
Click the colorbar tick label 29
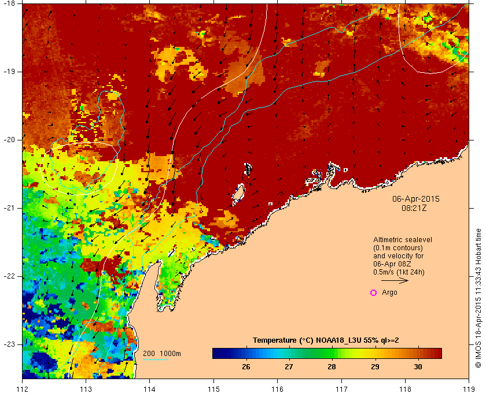click(x=375, y=366)
